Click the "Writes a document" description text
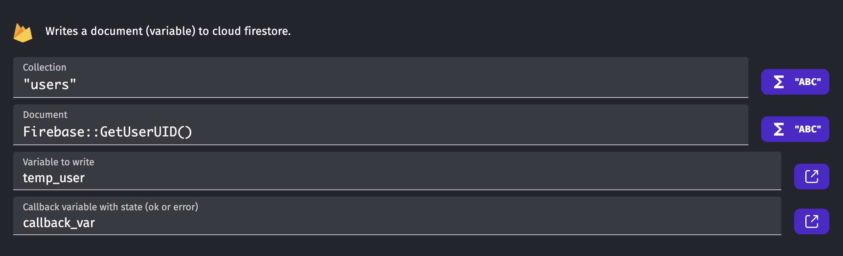 click(168, 31)
